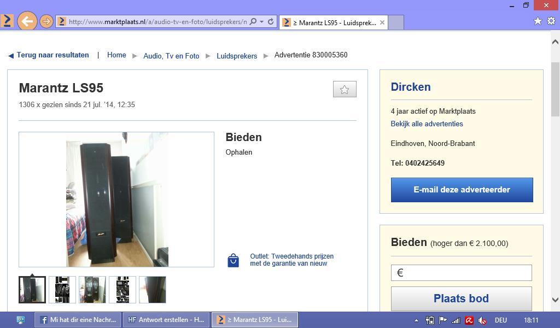Screen dimensions: 560x328
Task: Open a new blank browser tab
Action: click(396, 22)
